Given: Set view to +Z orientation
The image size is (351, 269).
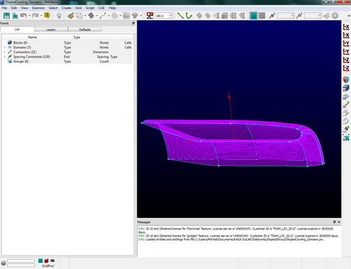Looking at the screenshot, I should pyautogui.click(x=346, y=60).
